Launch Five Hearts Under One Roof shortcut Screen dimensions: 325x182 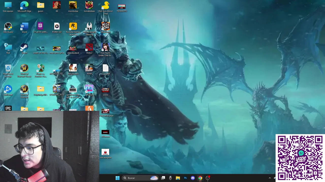coord(106,50)
